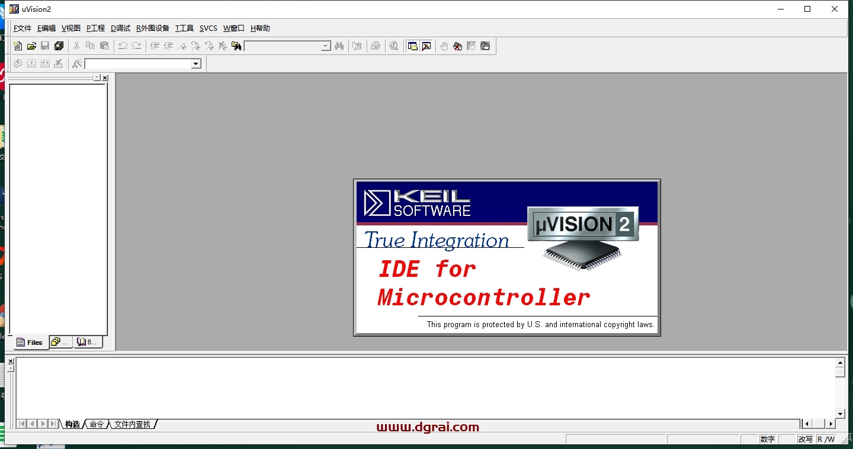853x449 pixels.
Task: Open the R外围设备 menu
Action: pyautogui.click(x=153, y=28)
